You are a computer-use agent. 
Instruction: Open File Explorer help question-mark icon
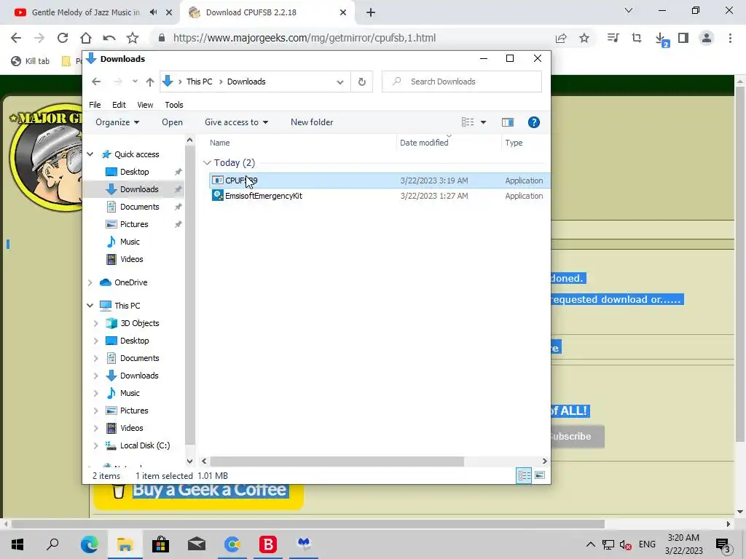pos(534,122)
